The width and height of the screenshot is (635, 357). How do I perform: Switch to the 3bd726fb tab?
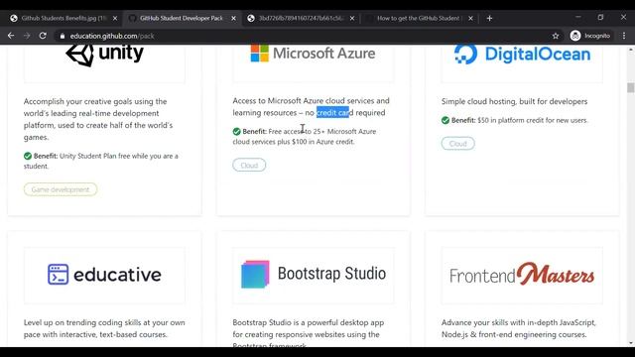pyautogui.click(x=301, y=18)
